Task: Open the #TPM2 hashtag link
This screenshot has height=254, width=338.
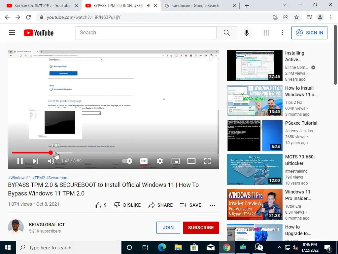Action: tap(39, 178)
